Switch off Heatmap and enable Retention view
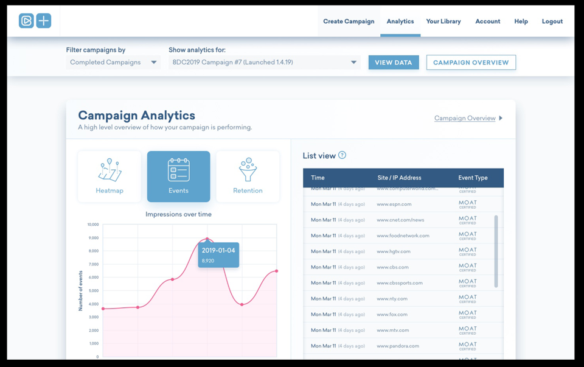Screen dimensions: 584x367 click(248, 176)
